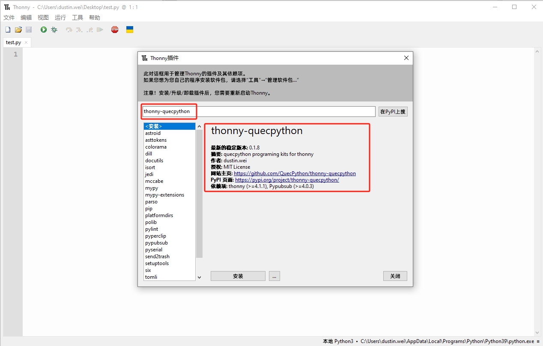The height and width of the screenshot is (346, 543).
Task: Open a file with the folder icon
Action: tap(18, 30)
